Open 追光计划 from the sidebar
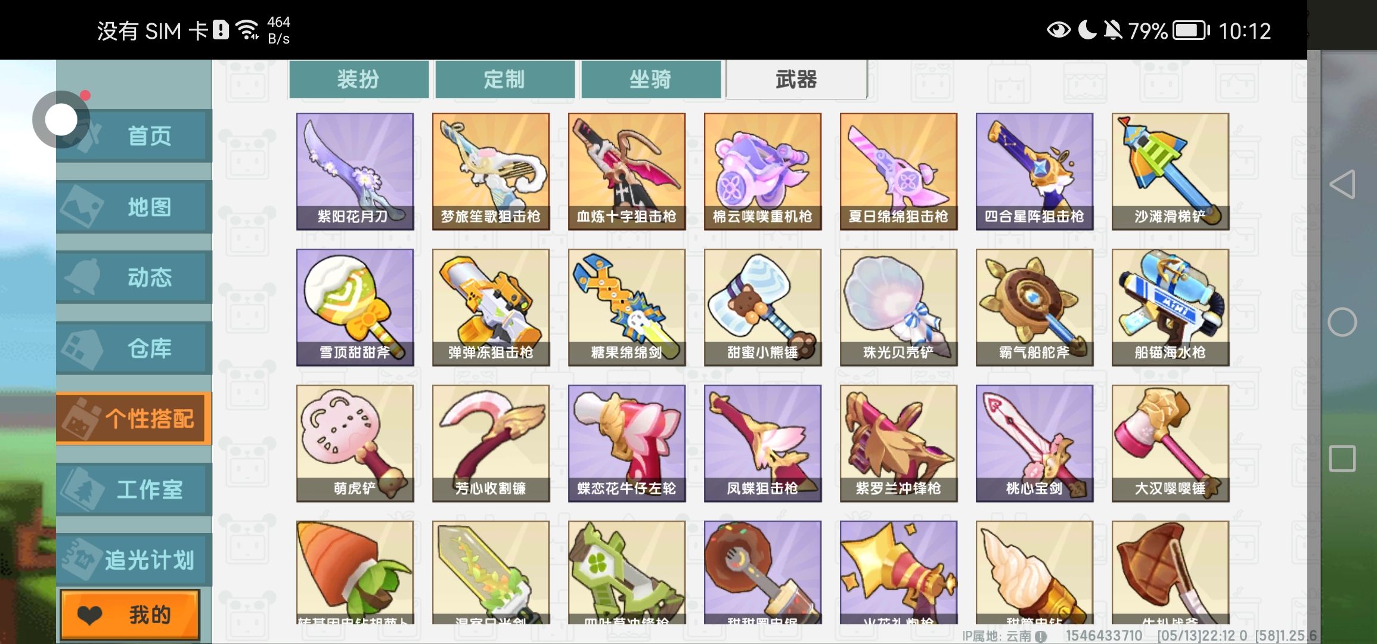1377x644 pixels. pyautogui.click(x=134, y=560)
